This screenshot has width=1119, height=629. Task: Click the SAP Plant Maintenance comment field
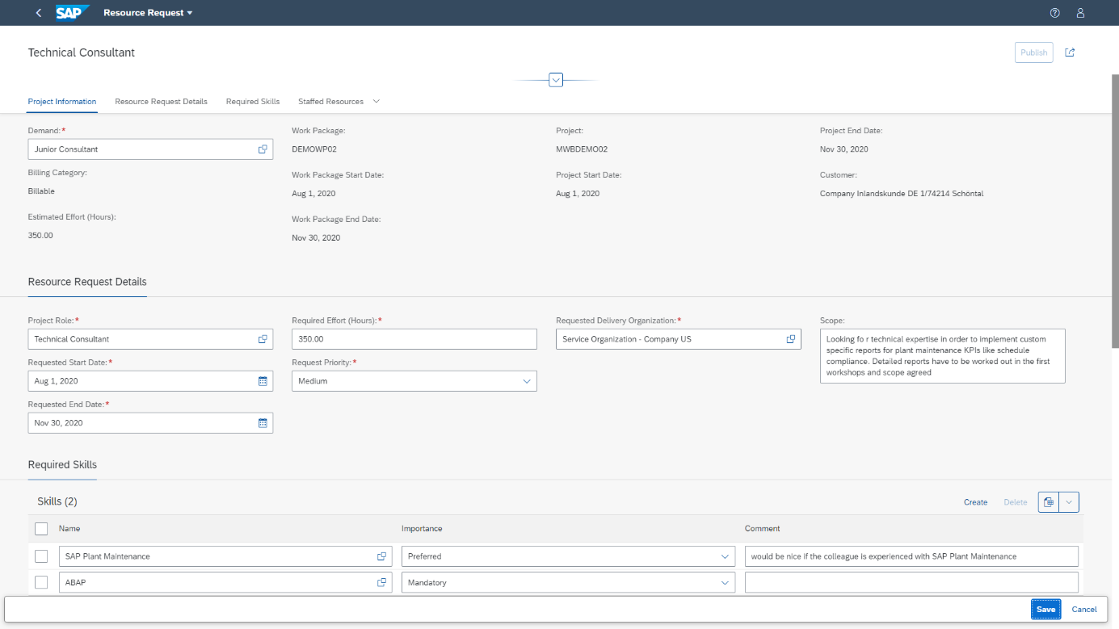[x=911, y=556]
